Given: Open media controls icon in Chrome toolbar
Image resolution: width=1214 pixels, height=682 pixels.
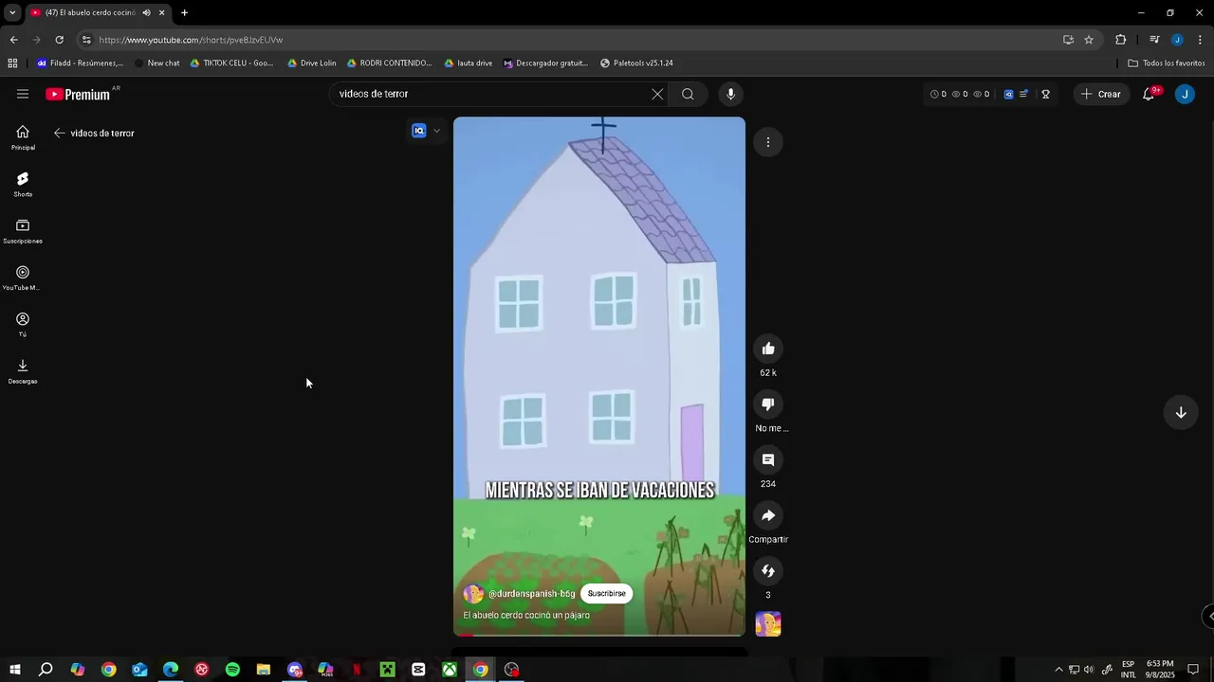Looking at the screenshot, I should coord(1154,40).
